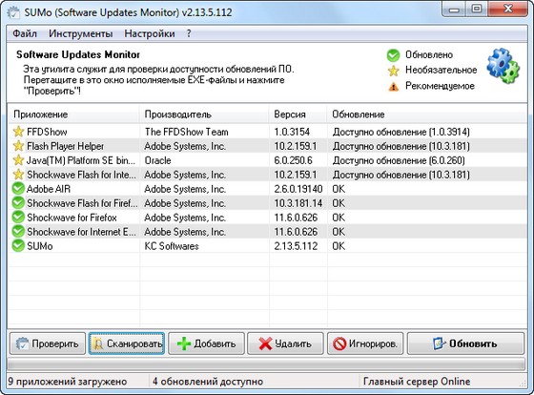
Task: Select the Shockwave for Firefox entry
Action: [72, 218]
